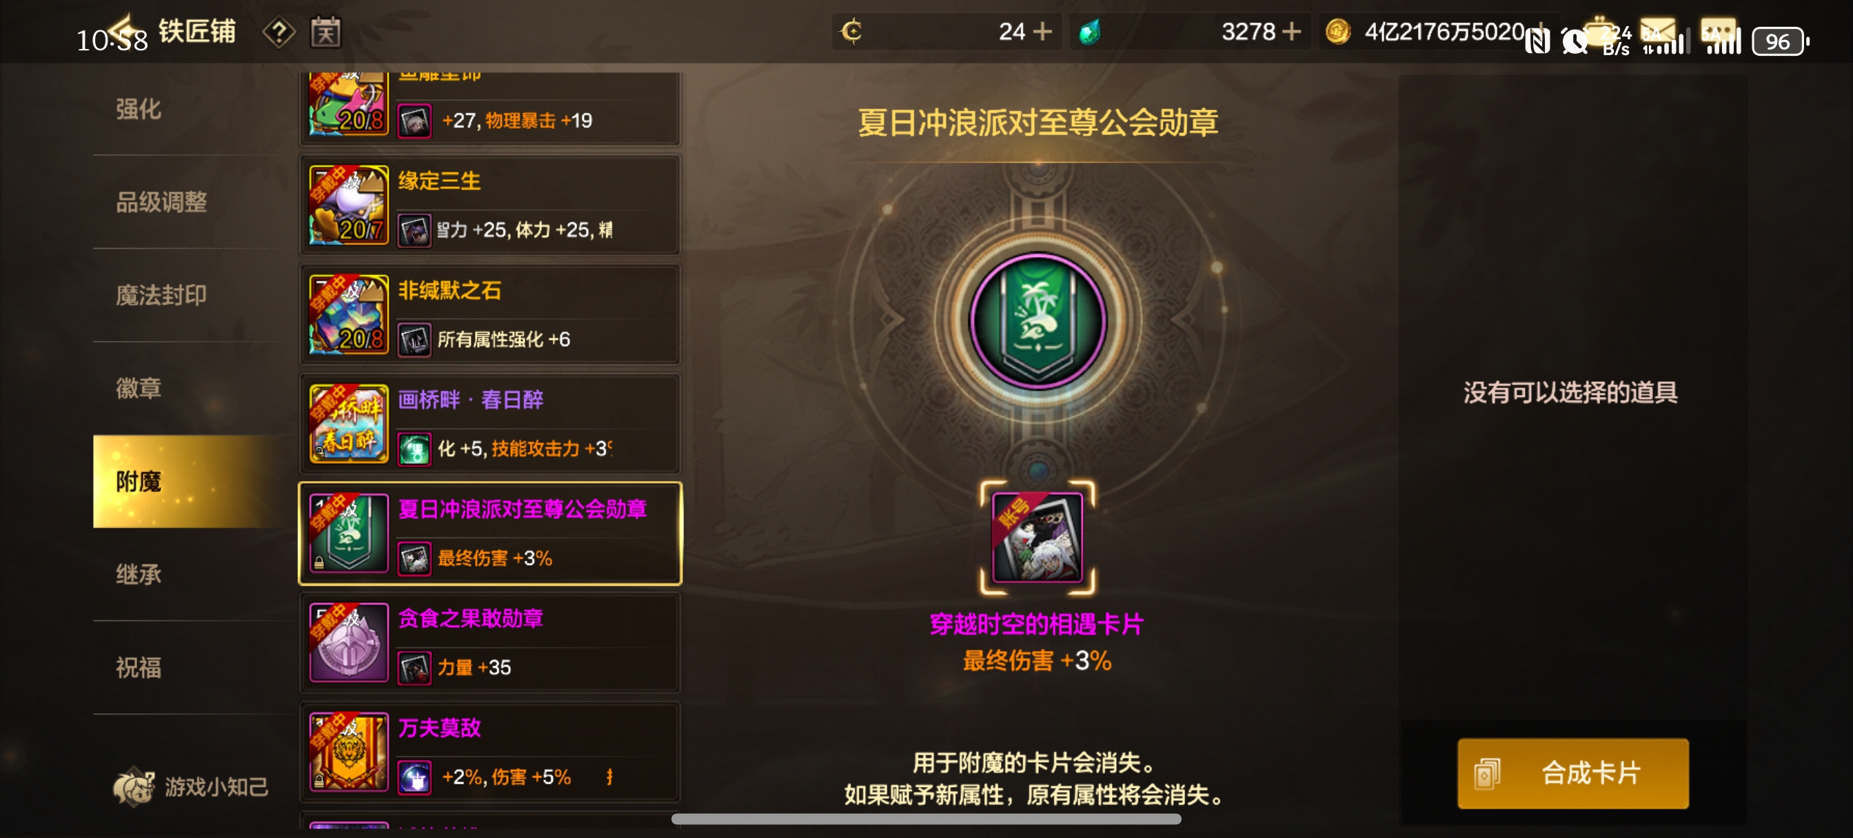This screenshot has width=1853, height=838.
Task: Select the 贪食之果敢勋章 item
Action: point(490,643)
